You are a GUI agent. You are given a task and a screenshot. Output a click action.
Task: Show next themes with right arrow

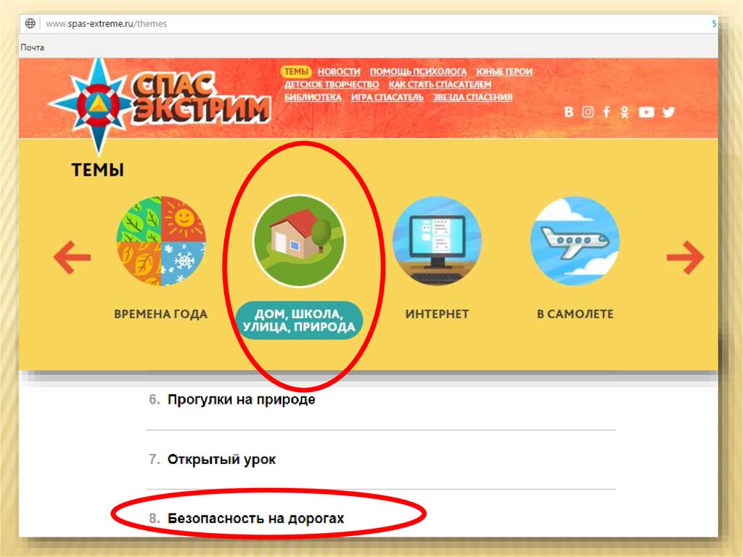685,257
